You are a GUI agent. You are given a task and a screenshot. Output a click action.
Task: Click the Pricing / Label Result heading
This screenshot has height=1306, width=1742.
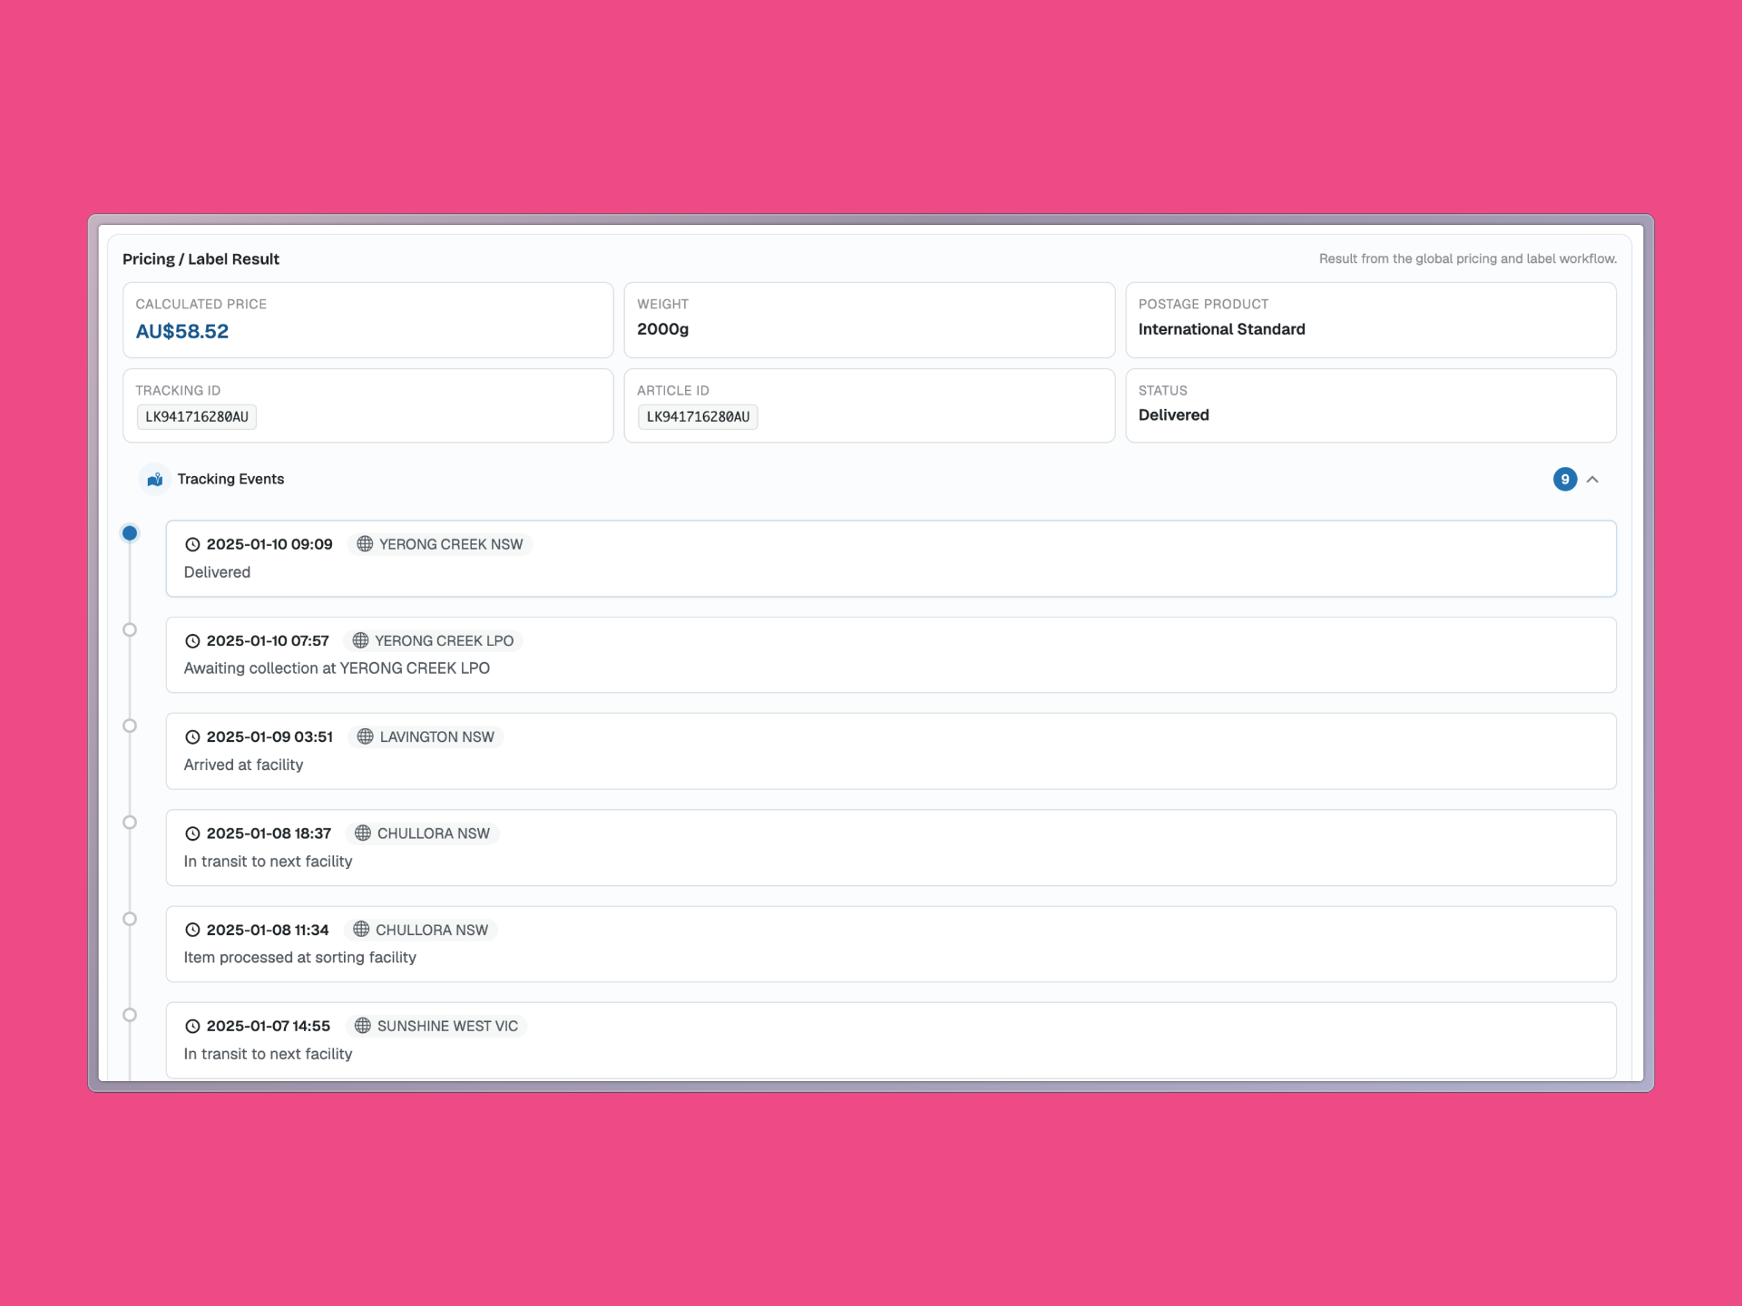201,259
